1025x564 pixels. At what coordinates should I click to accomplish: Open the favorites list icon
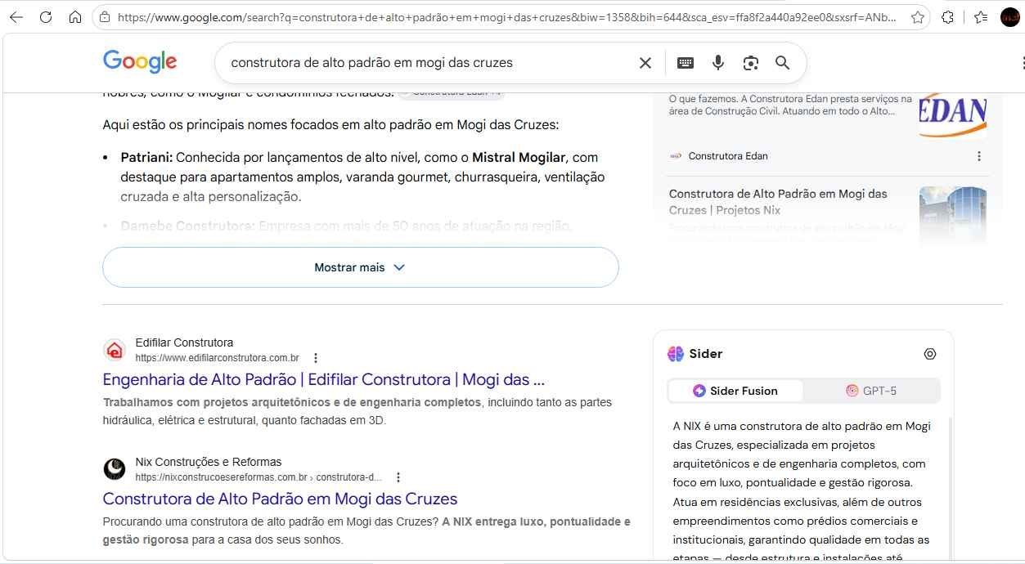[981, 17]
